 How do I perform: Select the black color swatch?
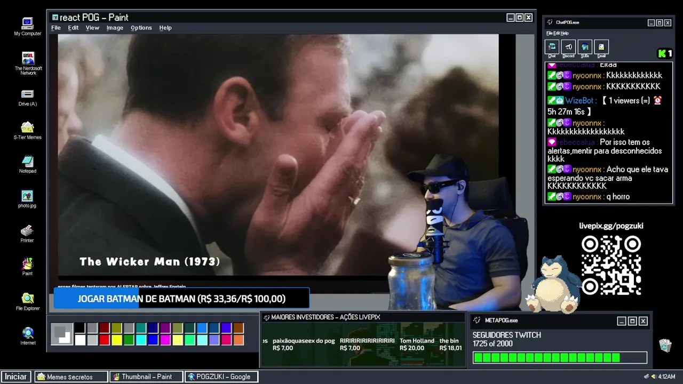[x=80, y=328]
